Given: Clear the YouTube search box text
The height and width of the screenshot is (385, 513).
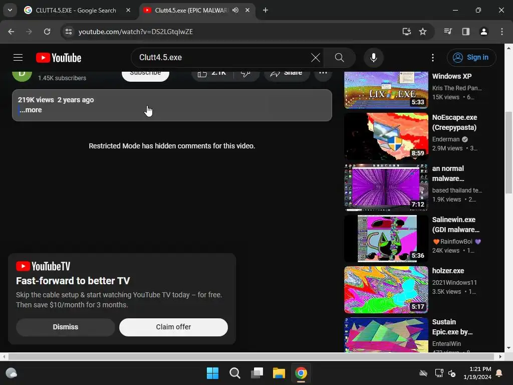Looking at the screenshot, I should 316,58.
